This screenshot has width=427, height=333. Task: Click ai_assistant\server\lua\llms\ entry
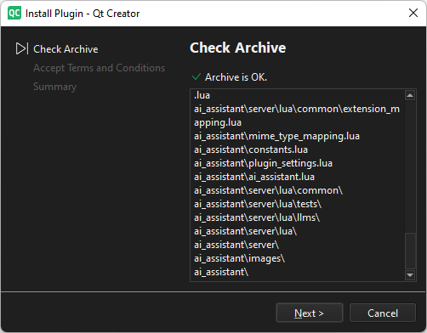click(257, 217)
